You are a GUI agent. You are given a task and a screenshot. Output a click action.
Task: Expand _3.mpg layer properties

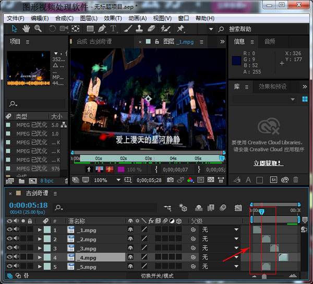pyautogui.click(x=40, y=248)
